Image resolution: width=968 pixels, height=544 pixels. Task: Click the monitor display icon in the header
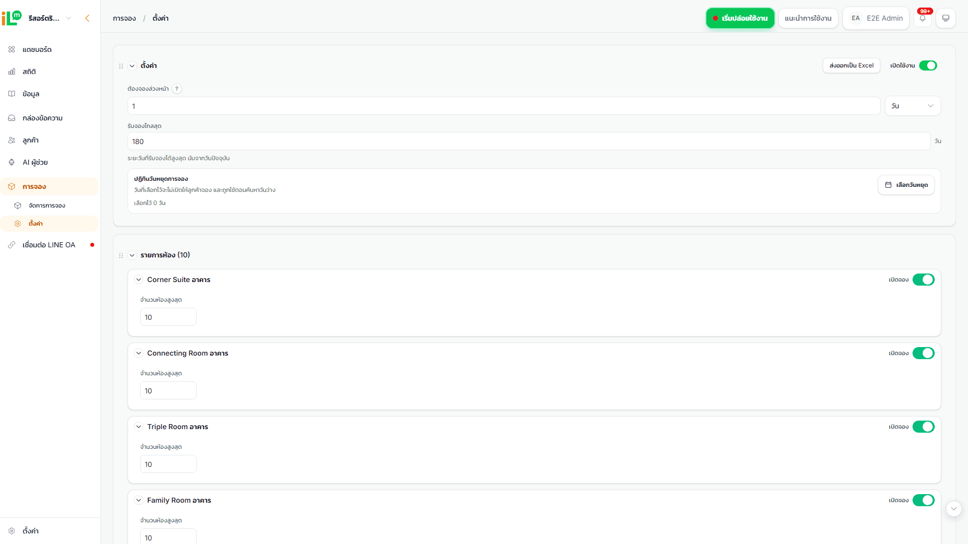[x=946, y=18]
